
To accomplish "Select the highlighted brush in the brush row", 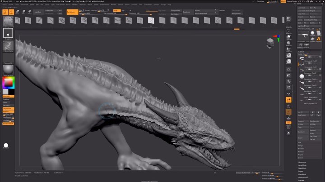I will [151, 20].
